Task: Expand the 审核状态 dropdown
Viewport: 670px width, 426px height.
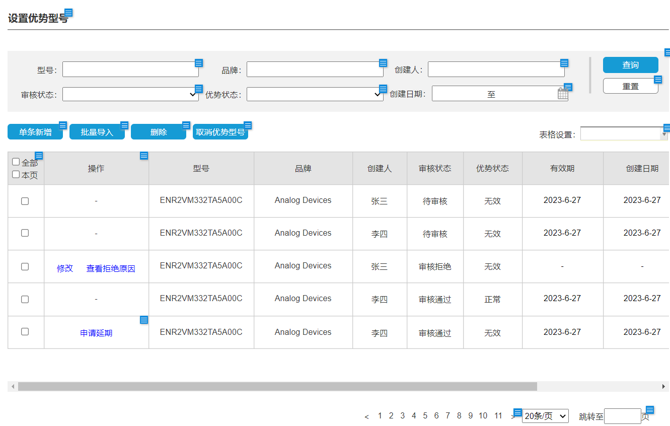Action: pos(130,94)
